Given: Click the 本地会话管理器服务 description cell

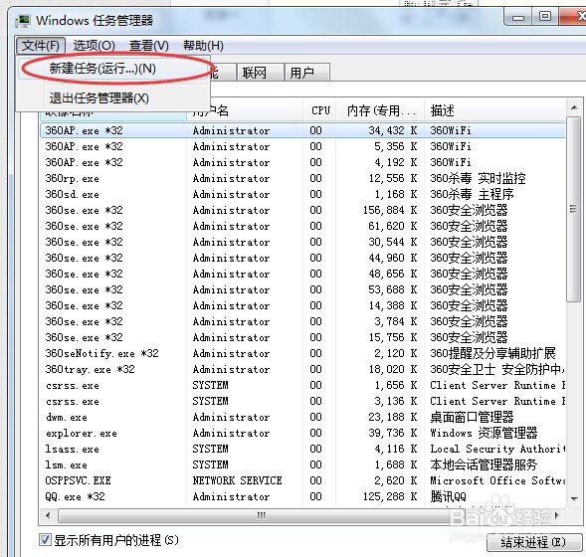Looking at the screenshot, I should tap(484, 464).
